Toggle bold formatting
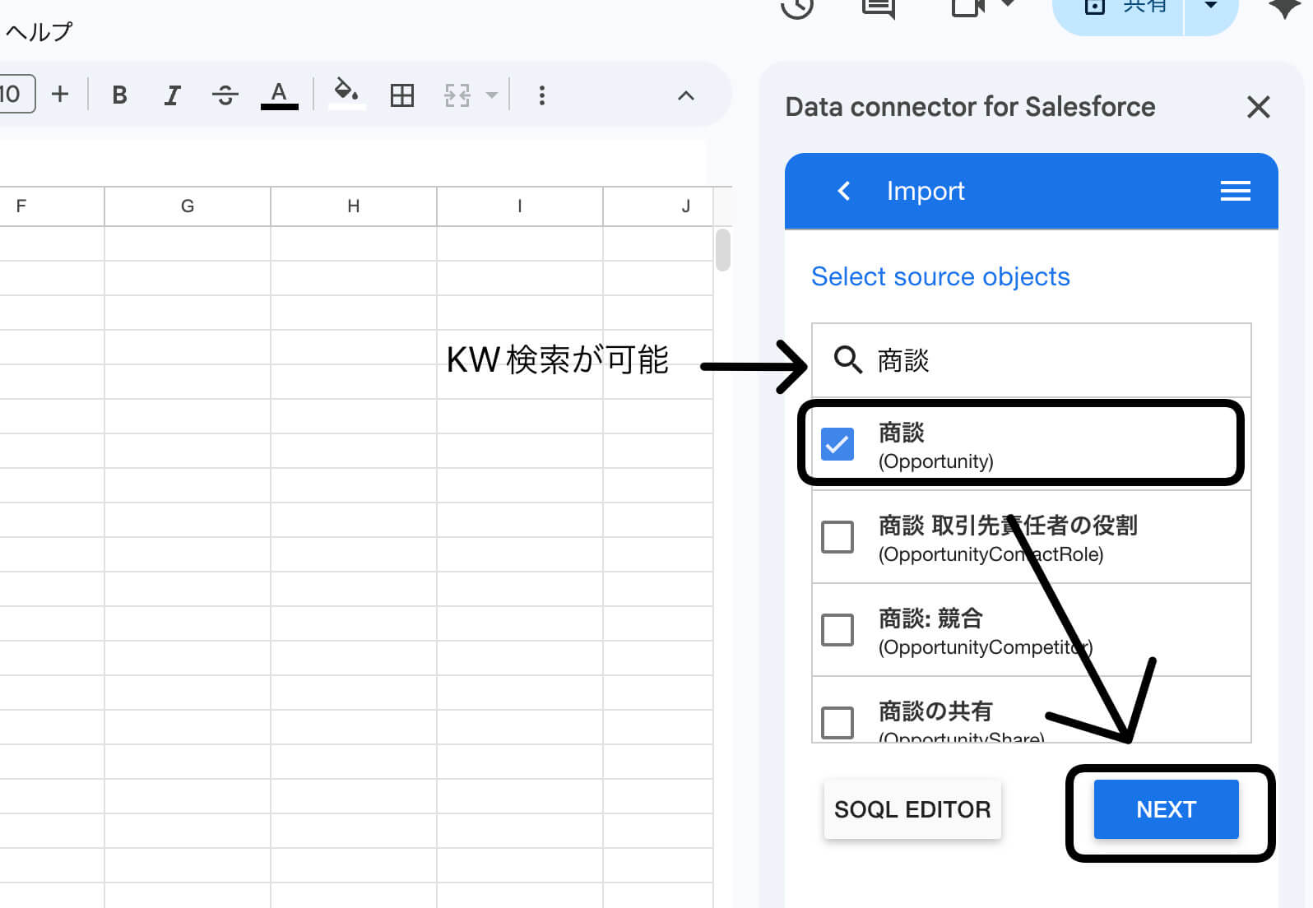The image size is (1313, 908). [x=119, y=95]
